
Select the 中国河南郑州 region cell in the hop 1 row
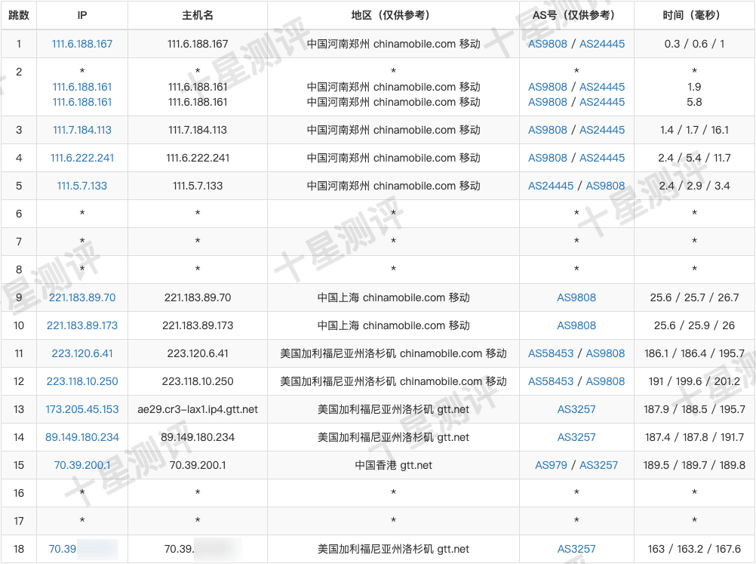click(x=393, y=44)
